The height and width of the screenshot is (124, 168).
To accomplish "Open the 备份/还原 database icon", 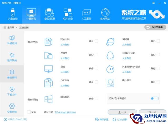I will pyautogui.click(x=49, y=13).
